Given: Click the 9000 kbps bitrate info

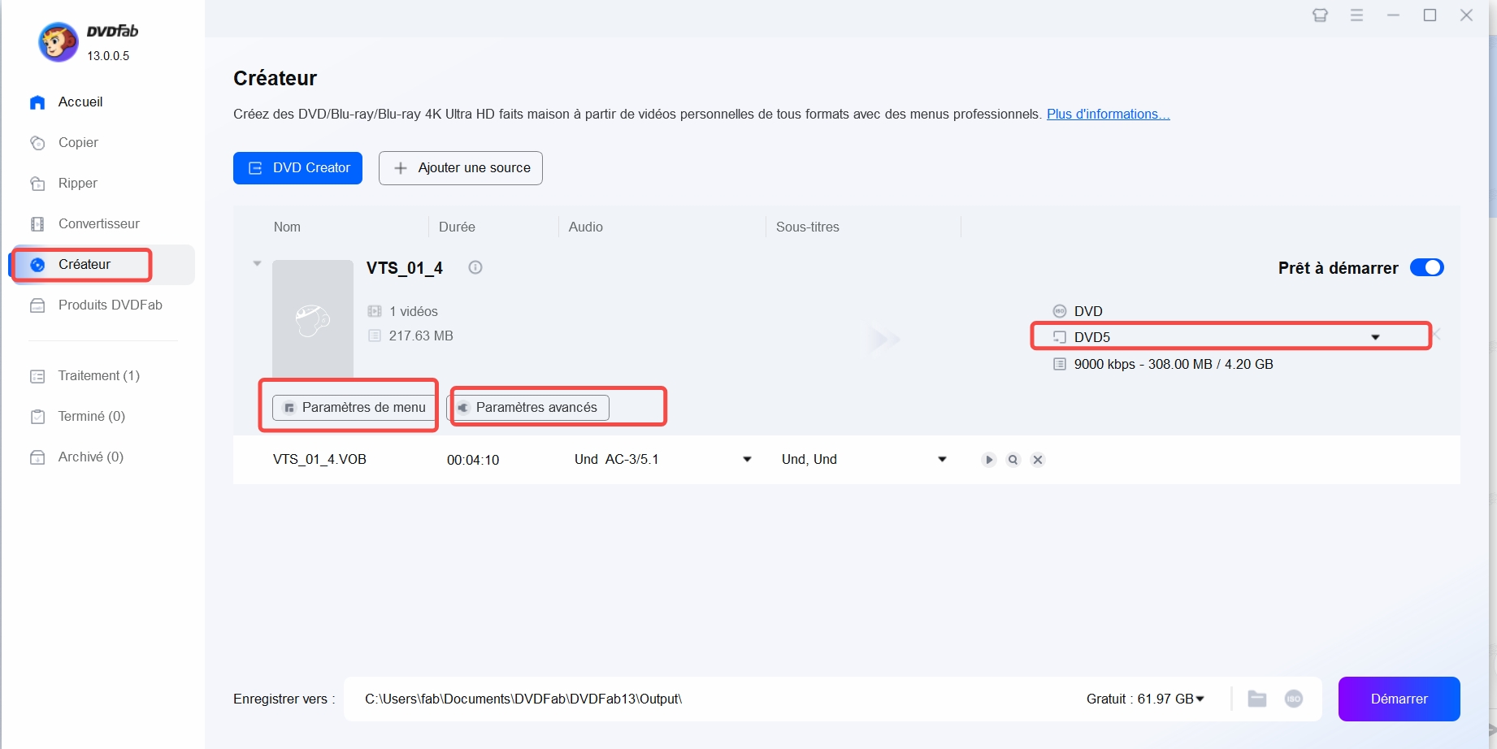Looking at the screenshot, I should tap(1174, 365).
